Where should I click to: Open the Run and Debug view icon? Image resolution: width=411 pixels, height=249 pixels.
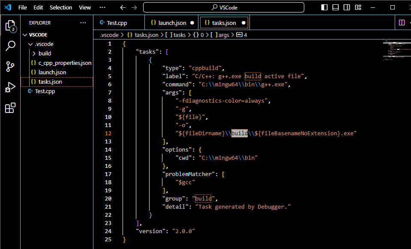pyautogui.click(x=10, y=87)
